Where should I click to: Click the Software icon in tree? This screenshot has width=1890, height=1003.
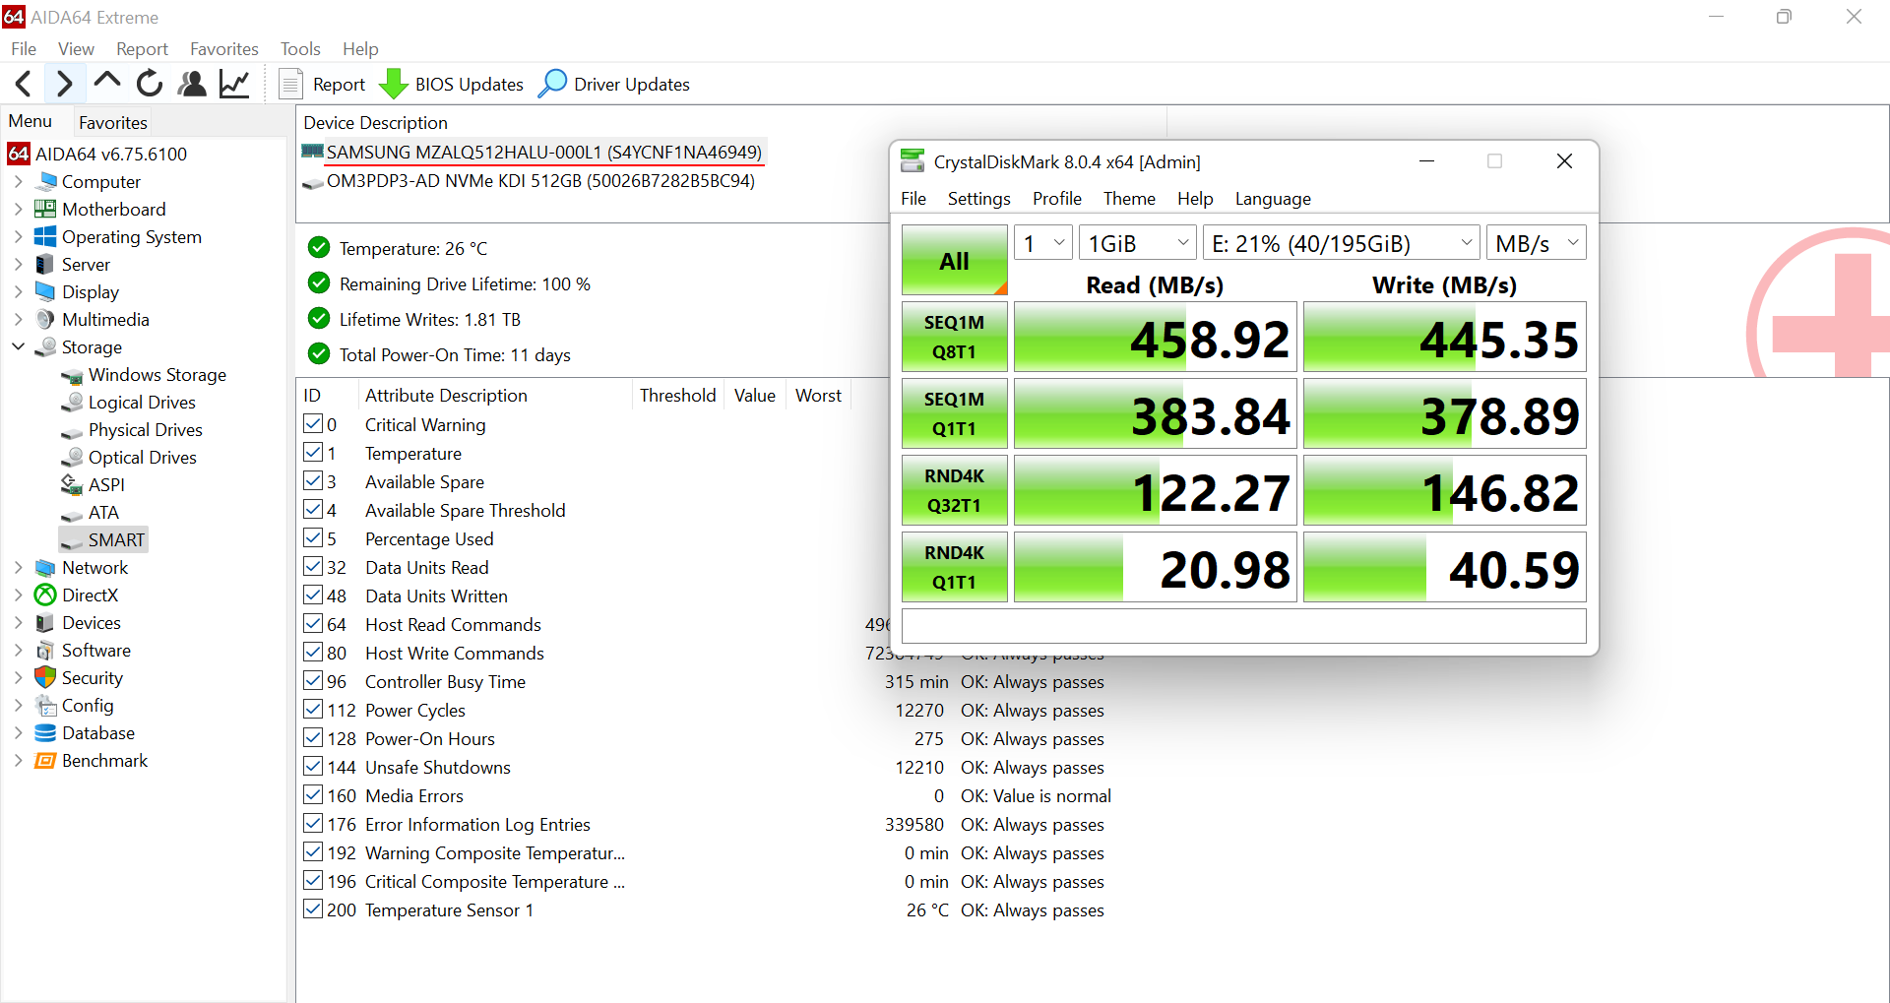tap(45, 650)
